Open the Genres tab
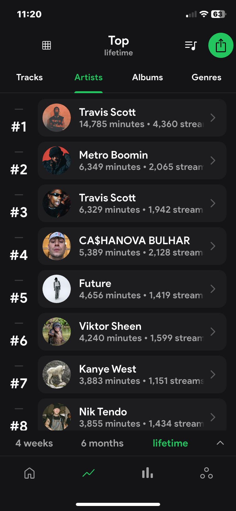 pos(206,77)
